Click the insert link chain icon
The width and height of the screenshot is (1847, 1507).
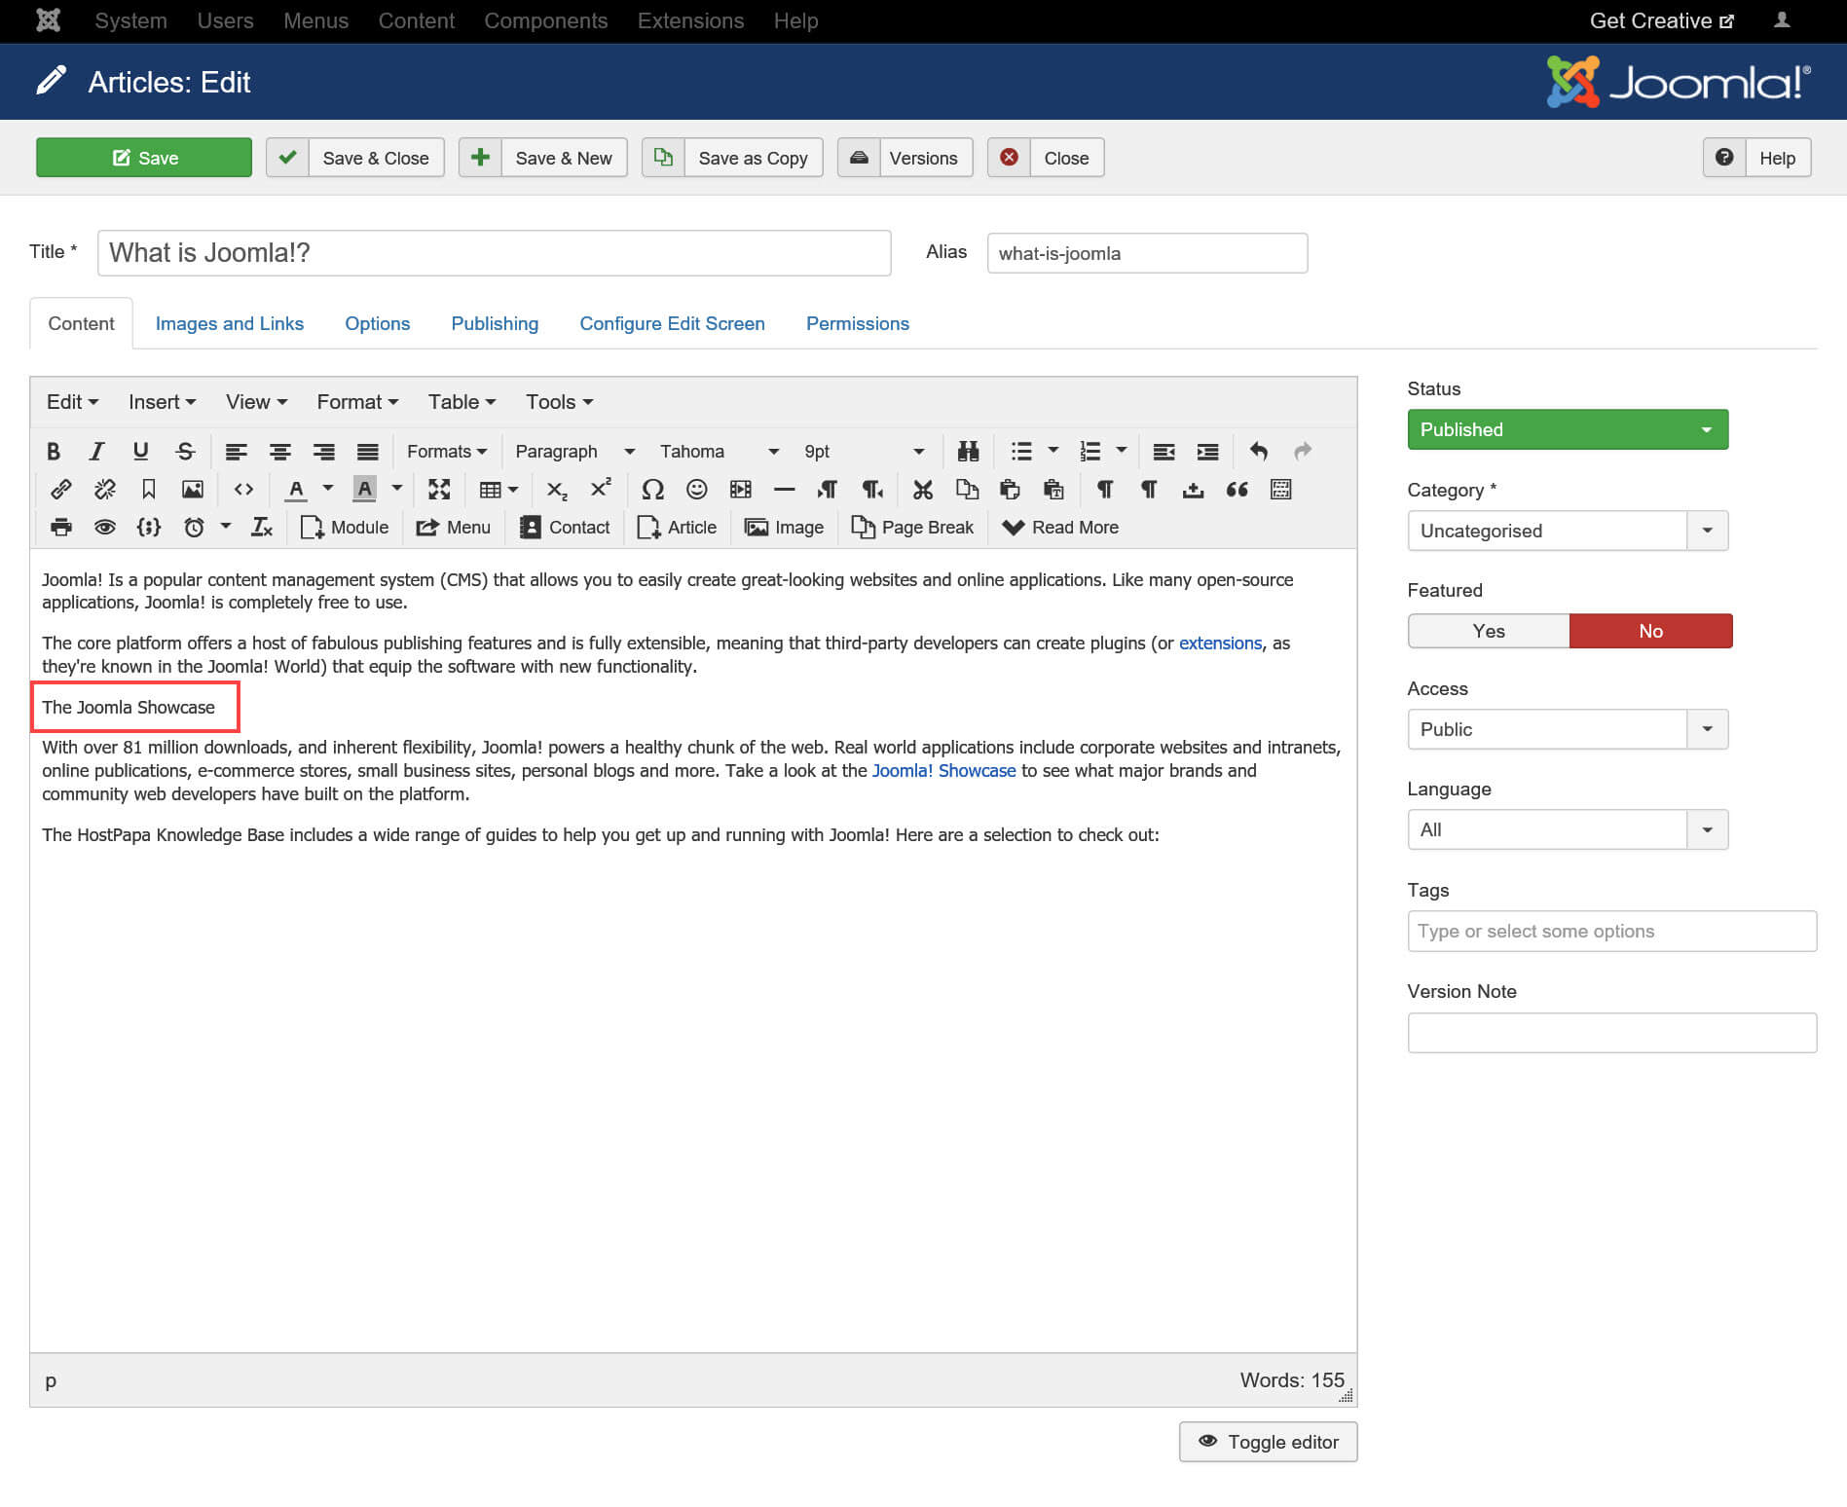[x=60, y=489]
